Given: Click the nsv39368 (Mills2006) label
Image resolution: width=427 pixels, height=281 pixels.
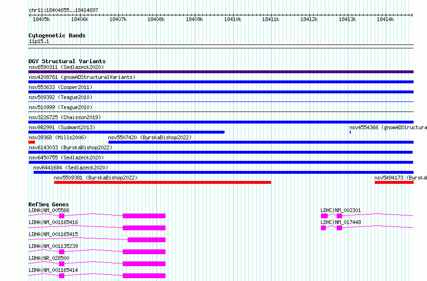Looking at the screenshot, I should [58, 137].
